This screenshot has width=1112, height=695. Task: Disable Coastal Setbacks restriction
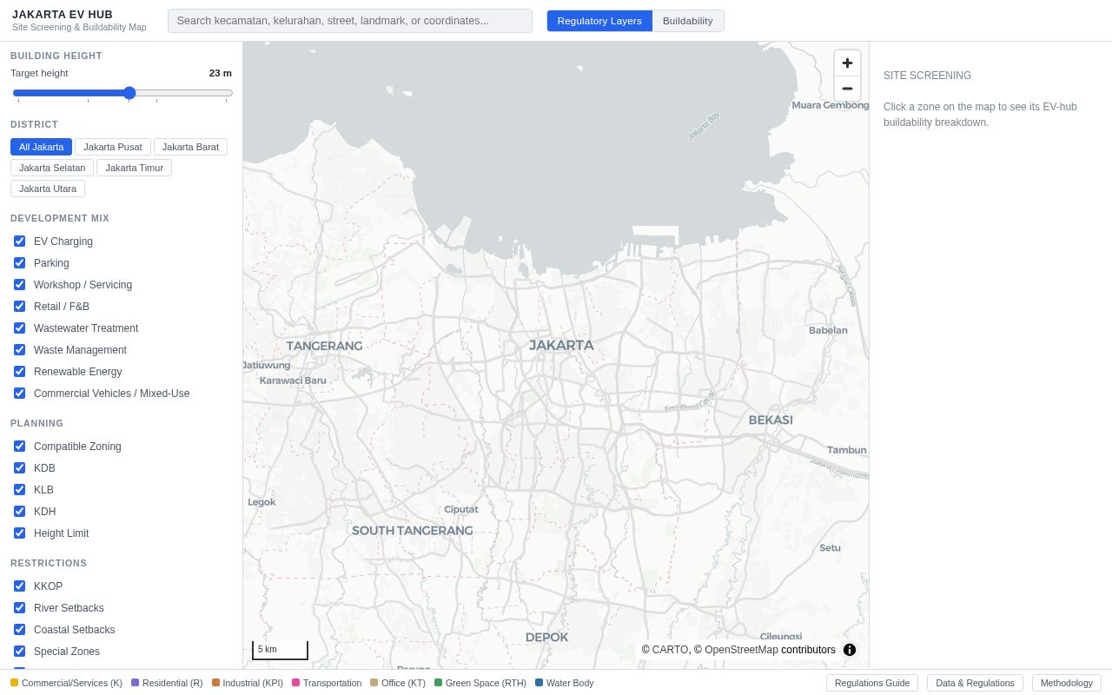tap(19, 630)
